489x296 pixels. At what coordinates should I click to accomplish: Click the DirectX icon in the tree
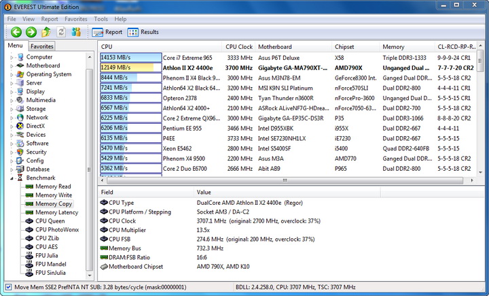(x=20, y=126)
